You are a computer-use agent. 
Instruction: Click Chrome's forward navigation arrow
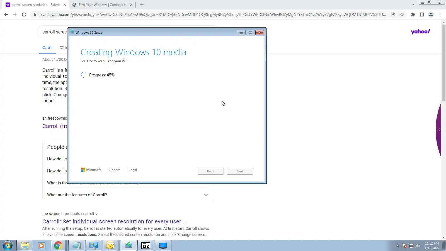click(x=15, y=15)
